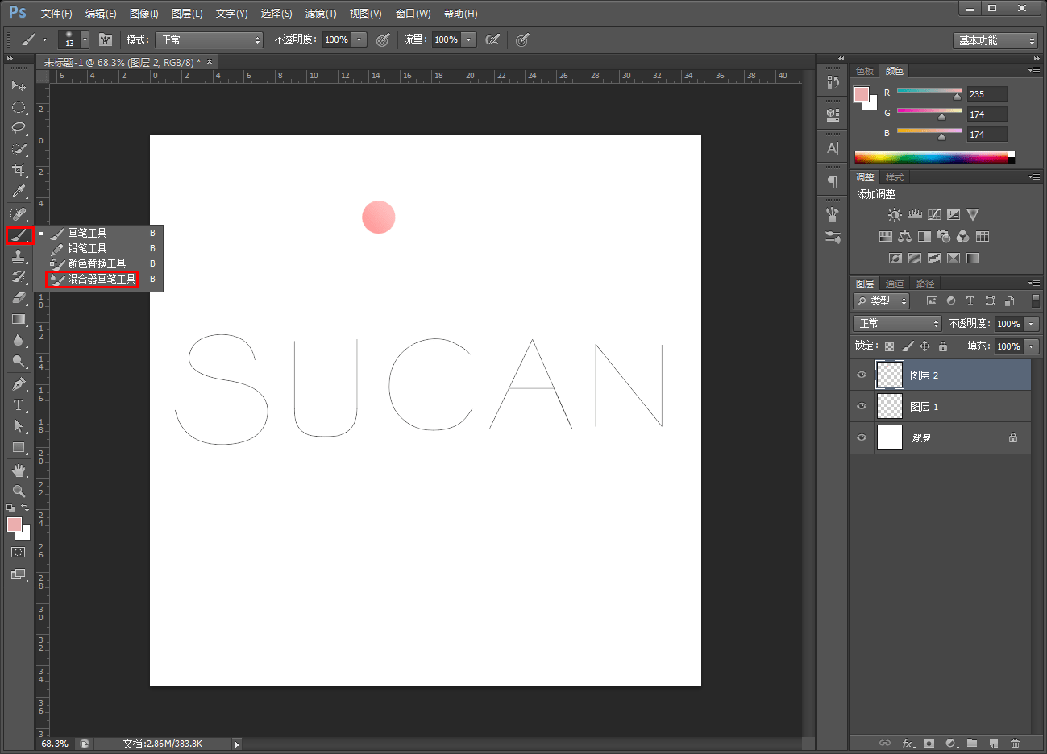
Task: Toggle the Brush panel button in the options bar
Action: tap(106, 39)
